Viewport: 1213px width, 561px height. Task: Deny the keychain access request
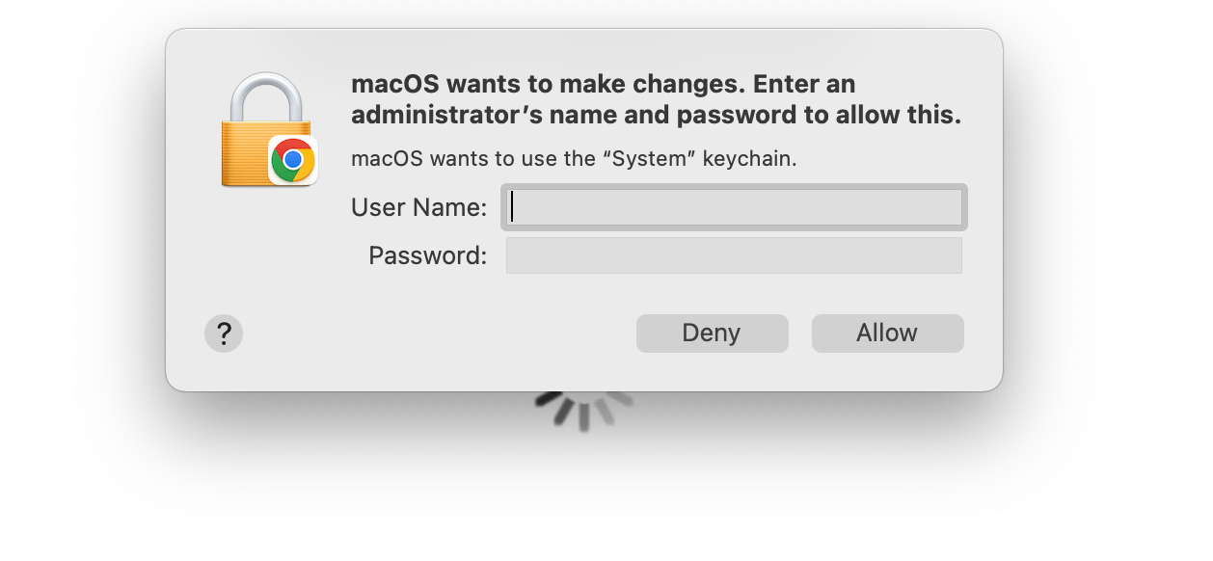point(712,334)
